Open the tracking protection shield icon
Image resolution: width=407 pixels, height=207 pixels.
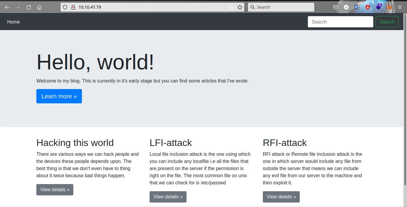click(x=65, y=7)
